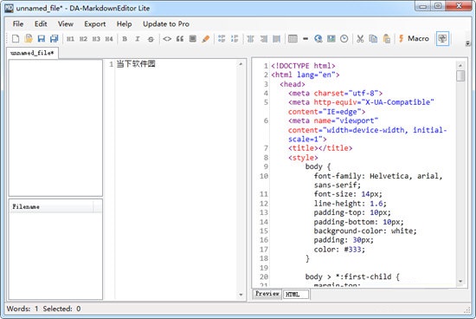Click the HTML pane scrollbar up arrow
The height and width of the screenshot is (319, 476).
click(460, 65)
